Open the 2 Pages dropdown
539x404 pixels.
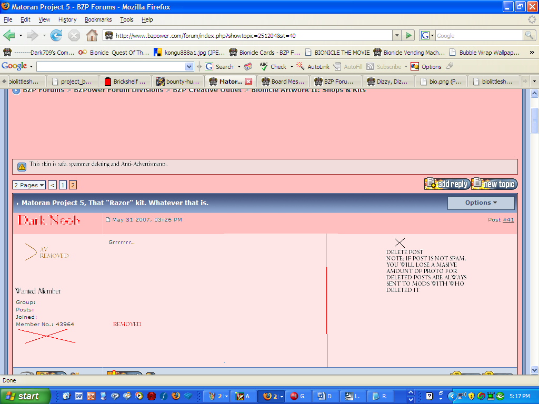(x=29, y=185)
